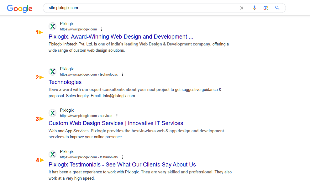Click the Pixlogix site name above the Technologies link
The height and width of the screenshot is (190, 310).
pyautogui.click(x=67, y=69)
